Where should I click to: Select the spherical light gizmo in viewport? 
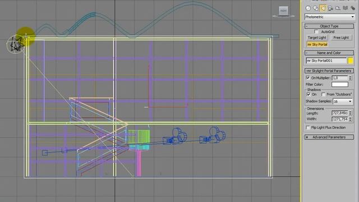(15, 44)
